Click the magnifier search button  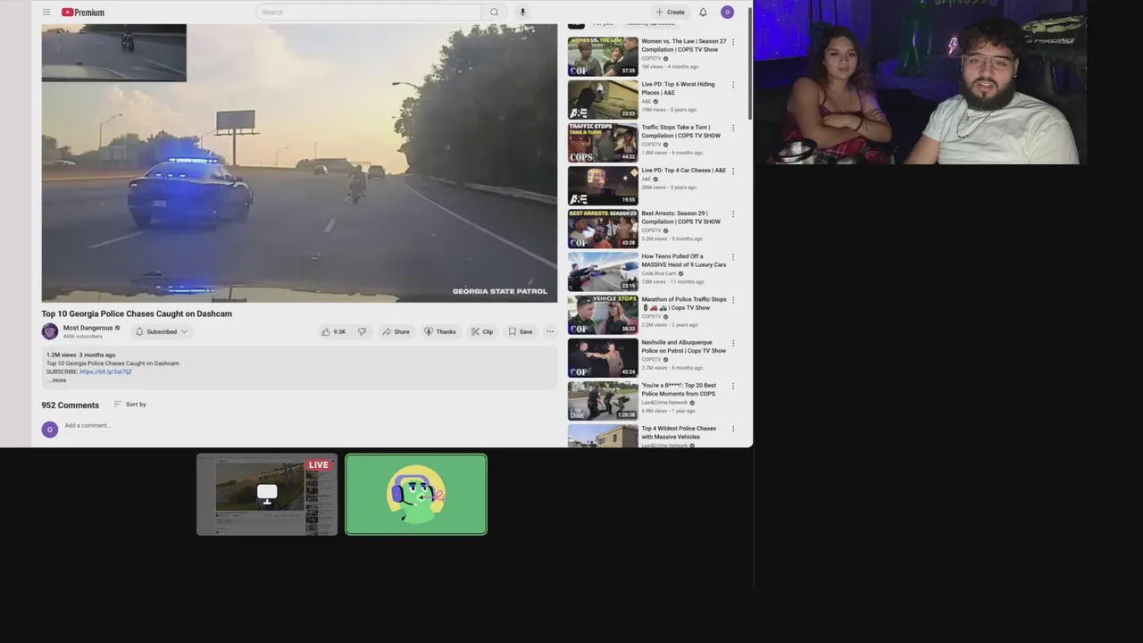point(494,12)
